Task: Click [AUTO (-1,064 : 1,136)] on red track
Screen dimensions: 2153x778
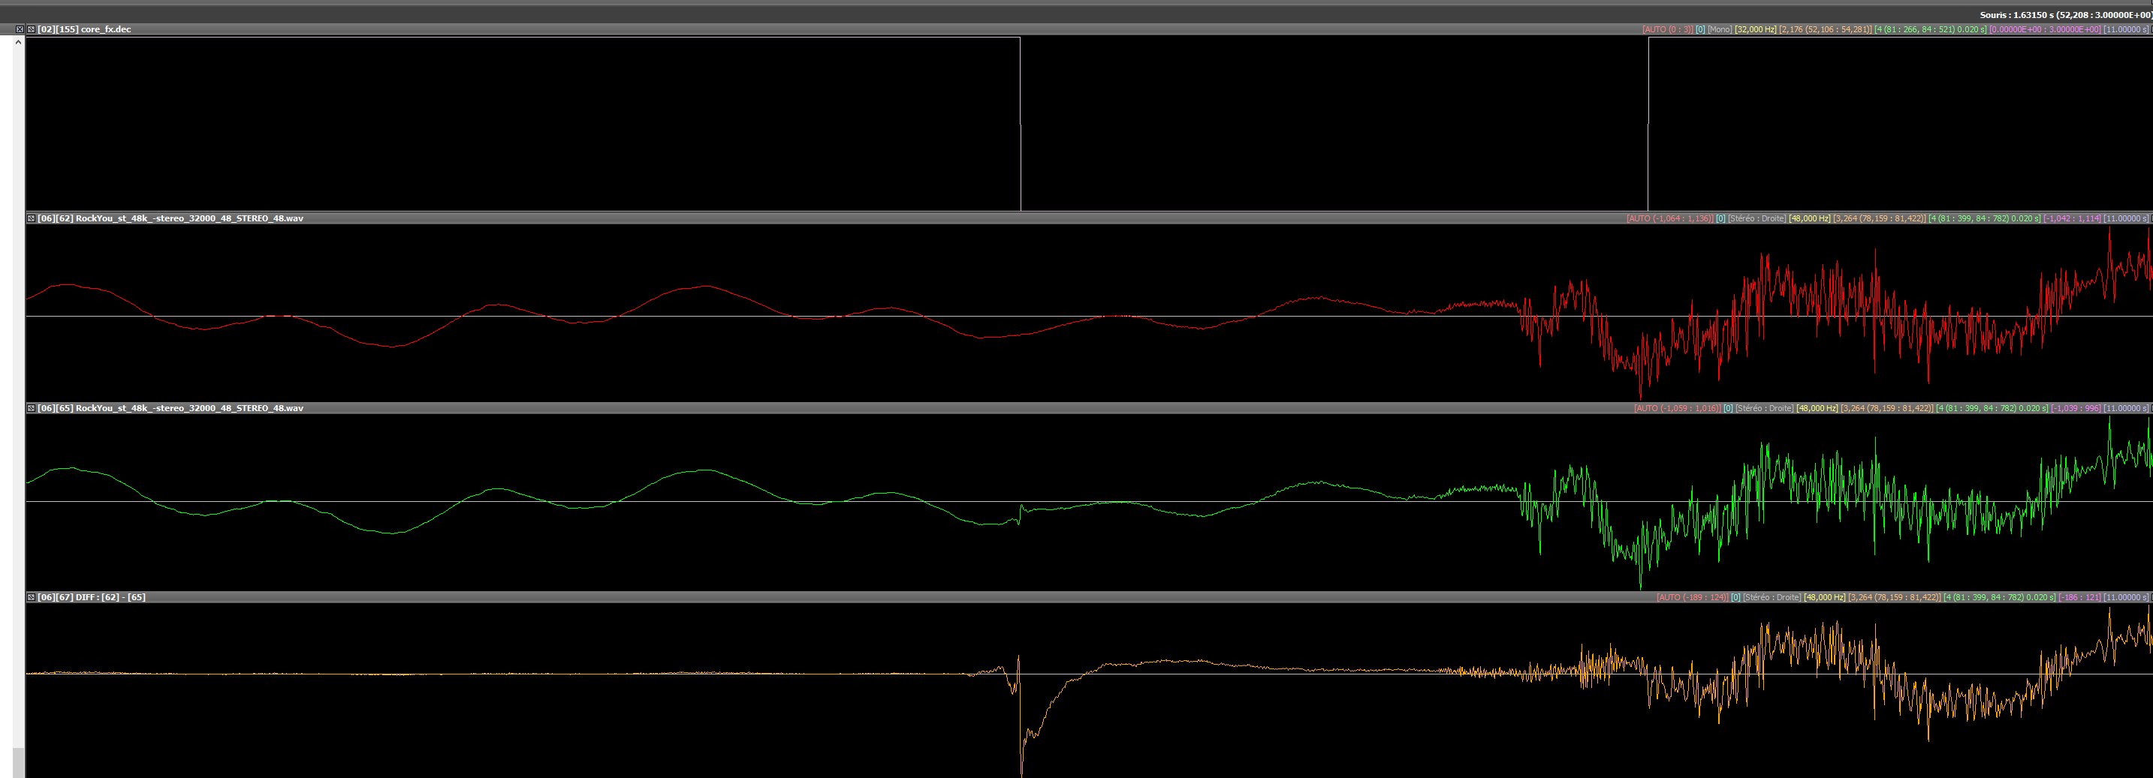Action: (x=1669, y=219)
